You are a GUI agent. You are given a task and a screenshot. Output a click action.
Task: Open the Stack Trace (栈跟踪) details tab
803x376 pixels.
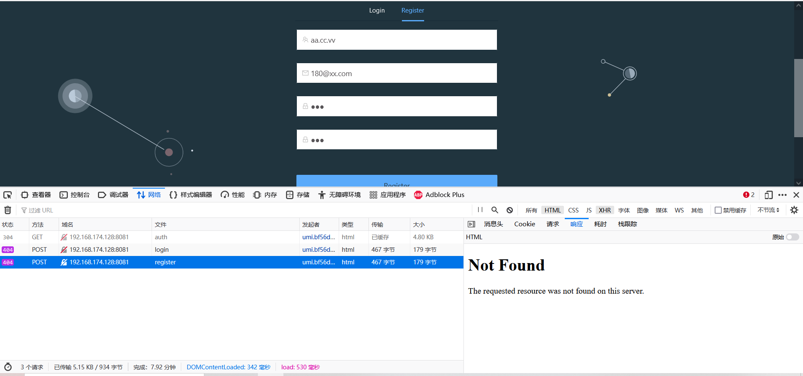[x=627, y=224]
